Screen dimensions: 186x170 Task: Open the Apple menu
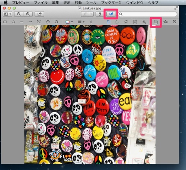tap(6, 3)
